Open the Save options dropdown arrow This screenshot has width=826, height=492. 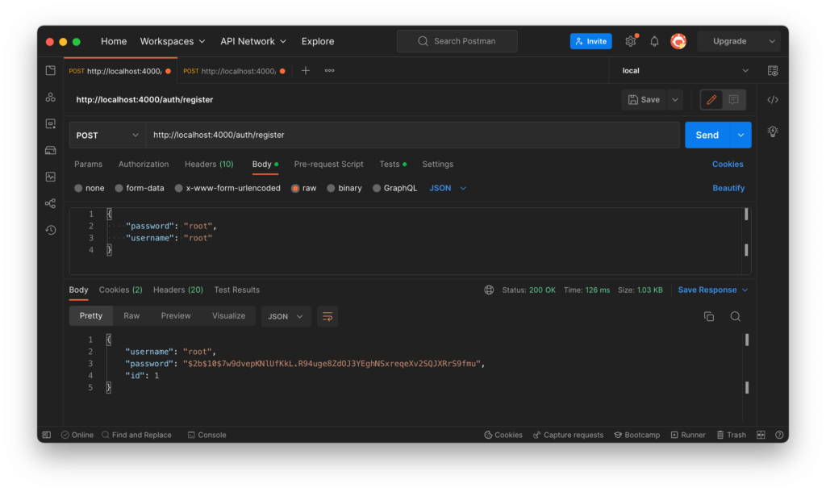675,99
